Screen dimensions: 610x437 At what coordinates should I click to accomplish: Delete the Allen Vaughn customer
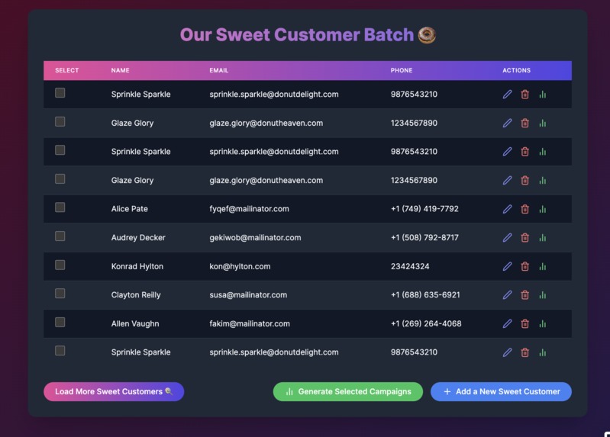pos(524,323)
